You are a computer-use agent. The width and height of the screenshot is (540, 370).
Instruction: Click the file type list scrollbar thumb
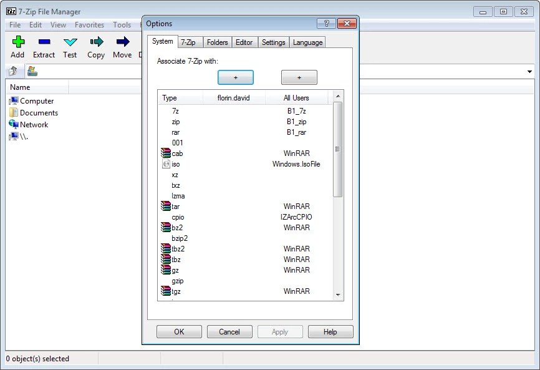pyautogui.click(x=338, y=150)
